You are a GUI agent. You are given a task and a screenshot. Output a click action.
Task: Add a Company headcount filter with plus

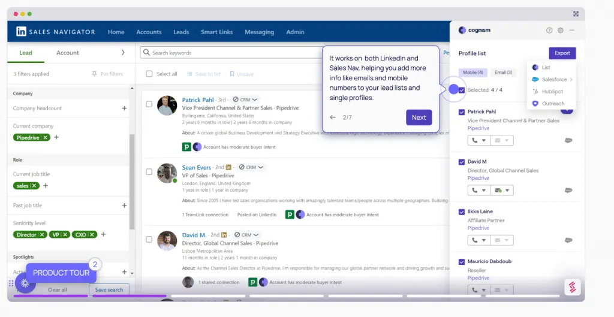click(124, 108)
